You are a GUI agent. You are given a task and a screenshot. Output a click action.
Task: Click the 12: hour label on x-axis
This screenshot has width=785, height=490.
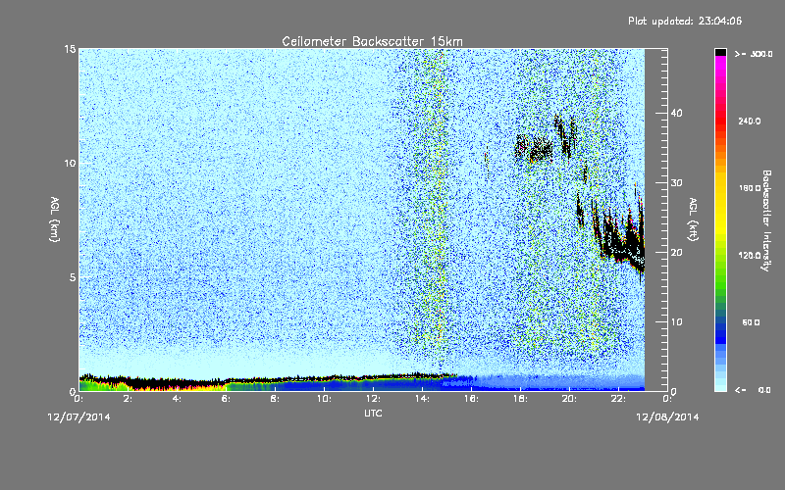coord(373,399)
